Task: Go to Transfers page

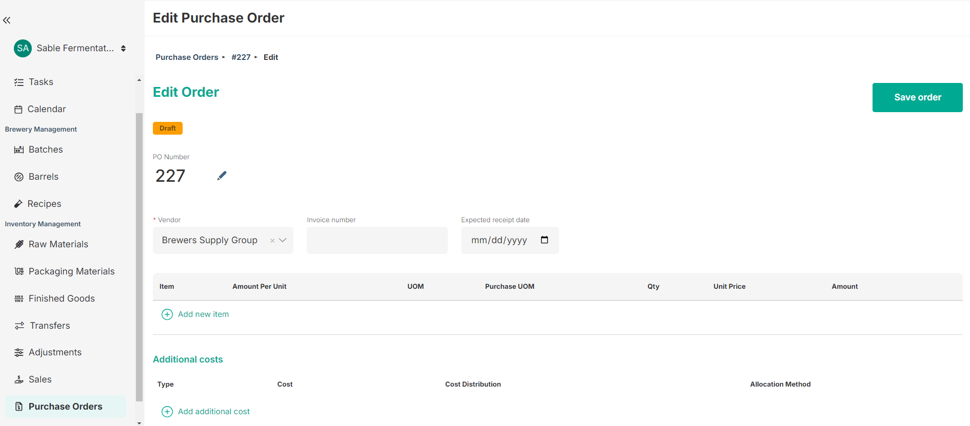Action: coord(50,326)
